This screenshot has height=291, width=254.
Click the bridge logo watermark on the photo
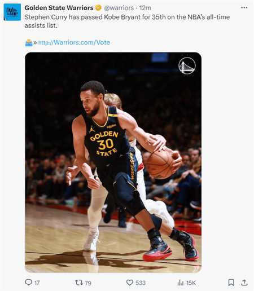pos(187,66)
